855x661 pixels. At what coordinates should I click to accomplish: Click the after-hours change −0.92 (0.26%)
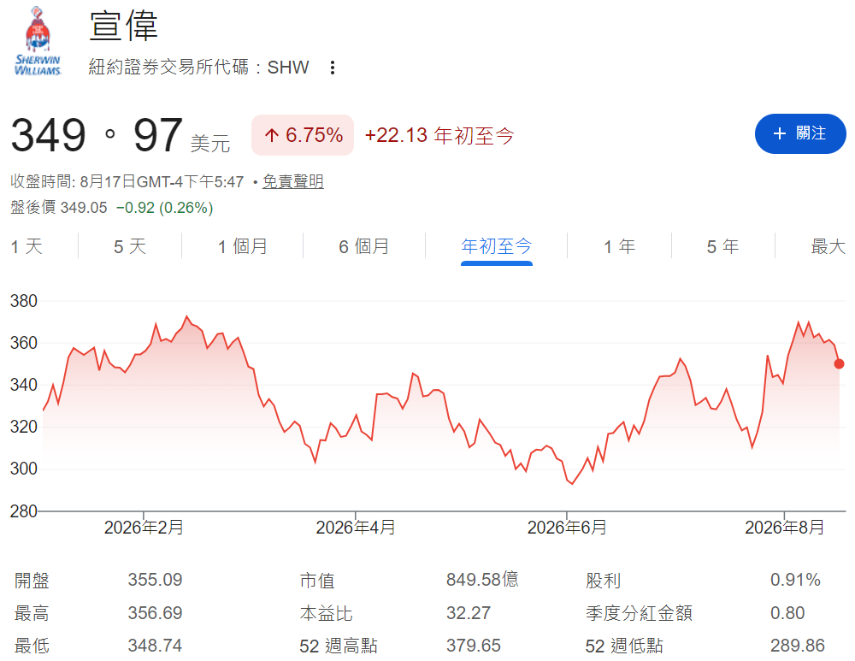165,208
